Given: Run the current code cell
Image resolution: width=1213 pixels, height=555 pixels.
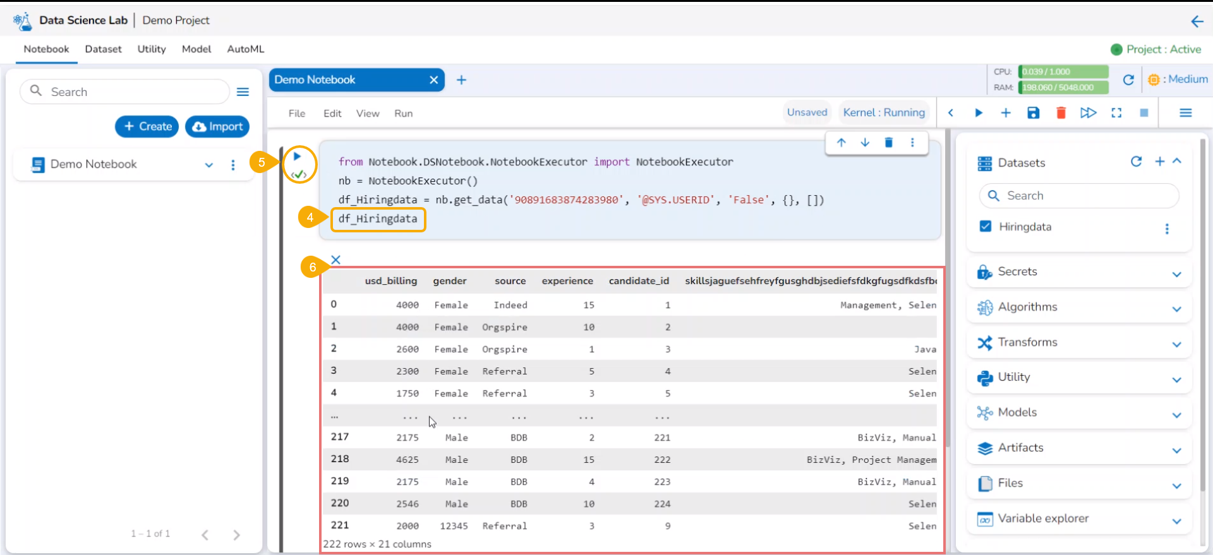Looking at the screenshot, I should coord(297,157).
